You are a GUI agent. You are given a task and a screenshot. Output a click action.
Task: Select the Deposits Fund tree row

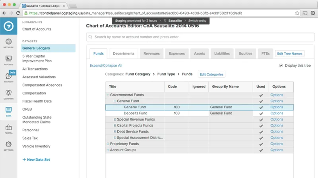[200, 113]
